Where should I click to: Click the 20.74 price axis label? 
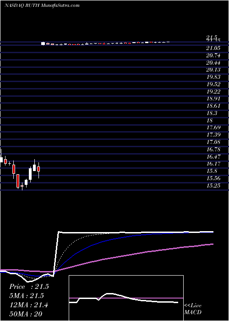click(x=213, y=55)
